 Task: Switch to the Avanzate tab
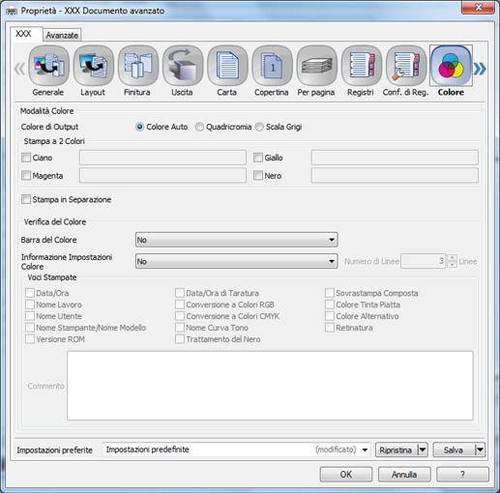click(x=62, y=35)
